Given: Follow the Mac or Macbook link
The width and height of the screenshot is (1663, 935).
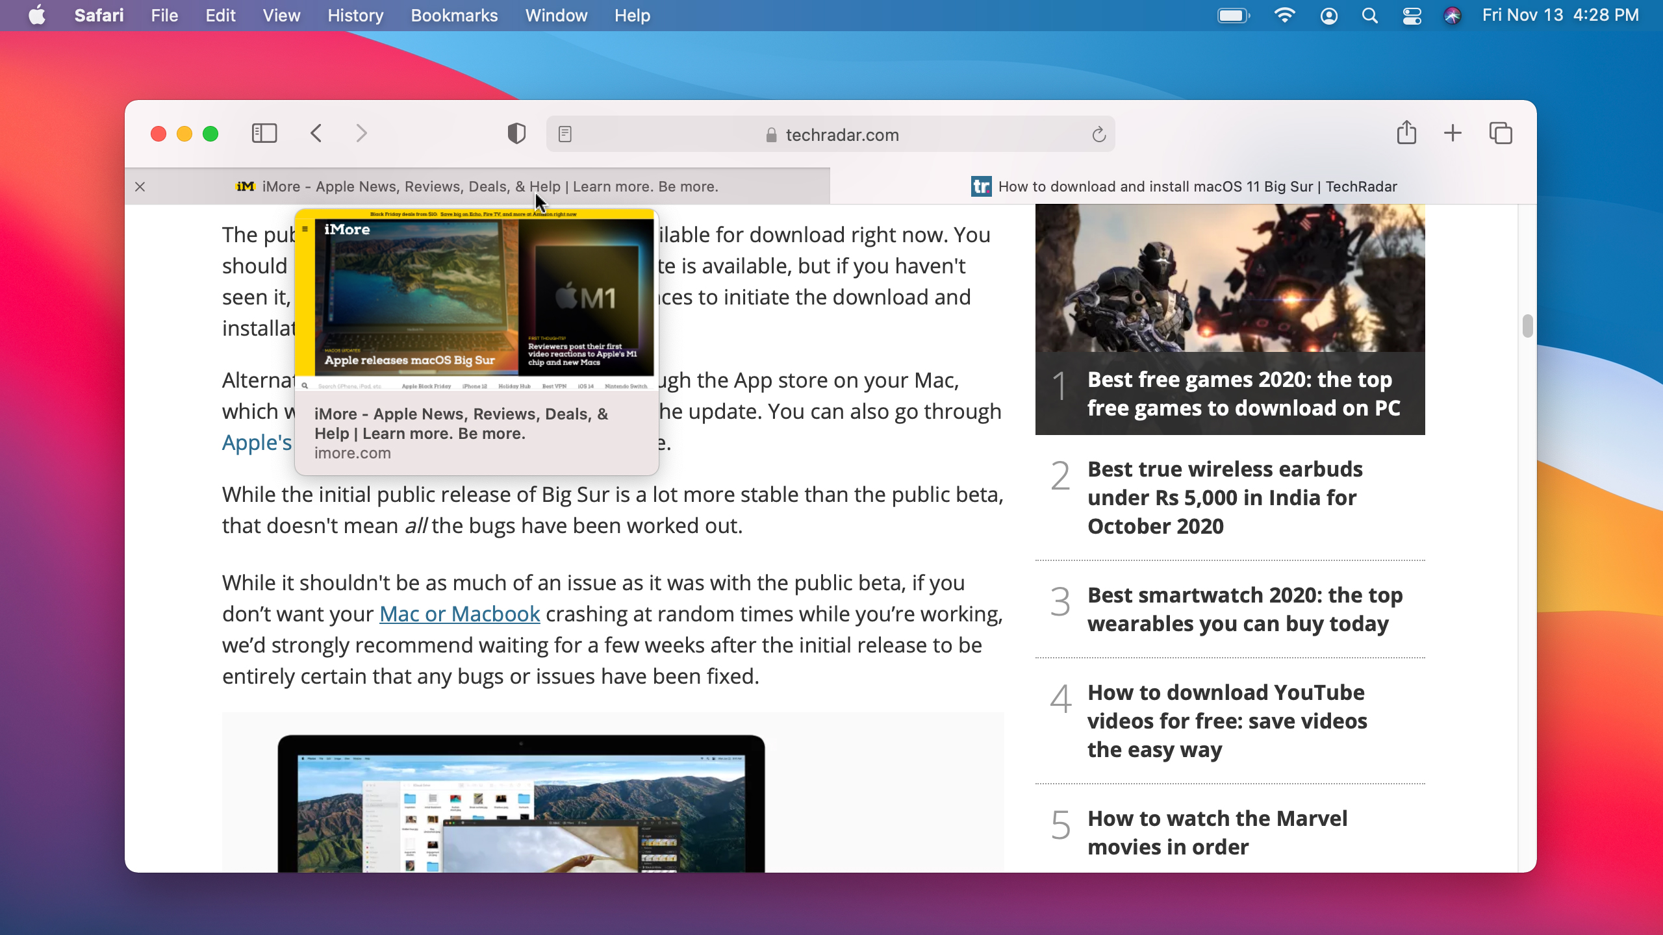Looking at the screenshot, I should point(459,614).
